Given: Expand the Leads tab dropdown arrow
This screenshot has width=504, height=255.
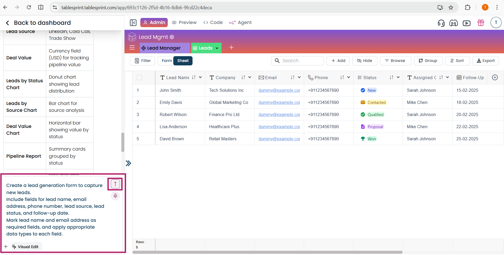Looking at the screenshot, I should [x=217, y=48].
